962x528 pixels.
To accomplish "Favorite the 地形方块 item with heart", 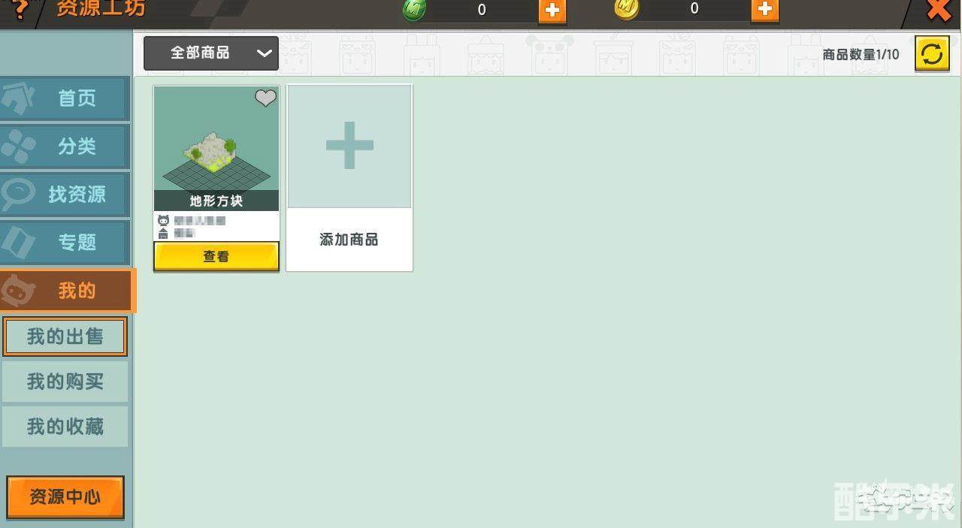I will (x=265, y=98).
